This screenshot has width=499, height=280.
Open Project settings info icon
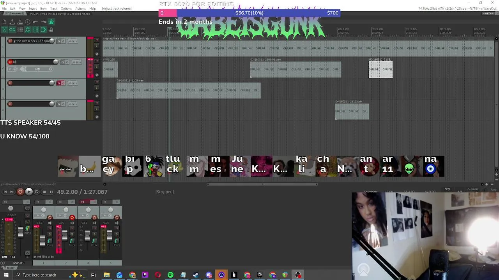coord(28,22)
